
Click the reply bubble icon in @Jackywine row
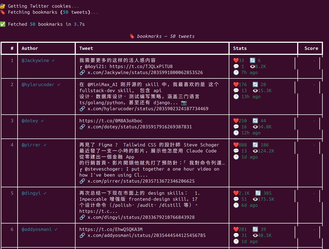(236, 66)
